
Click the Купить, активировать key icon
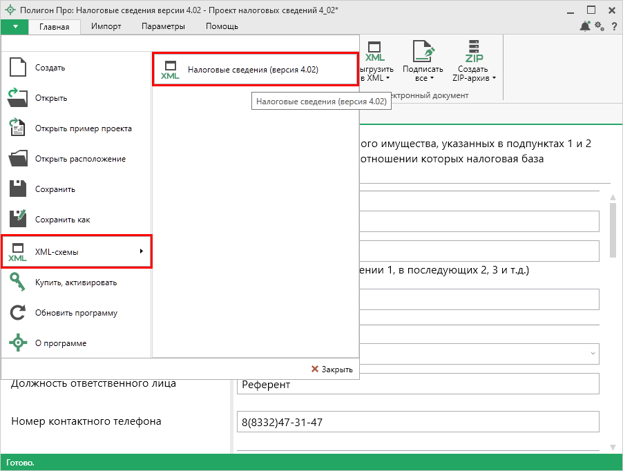click(x=18, y=282)
